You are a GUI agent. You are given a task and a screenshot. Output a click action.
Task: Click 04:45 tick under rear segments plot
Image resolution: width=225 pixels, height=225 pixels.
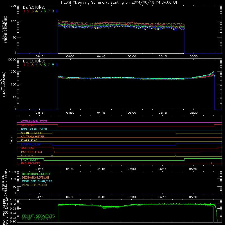pos(101,113)
